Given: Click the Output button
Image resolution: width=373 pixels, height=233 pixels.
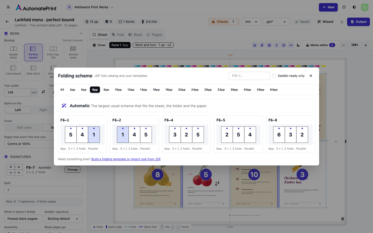Looking at the screenshot, I should tap(358, 22).
